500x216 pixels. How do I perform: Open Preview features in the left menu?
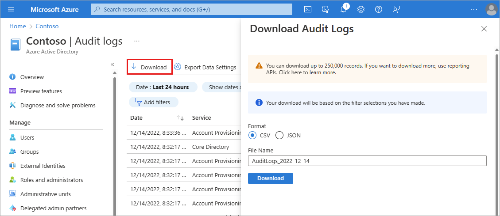click(41, 91)
